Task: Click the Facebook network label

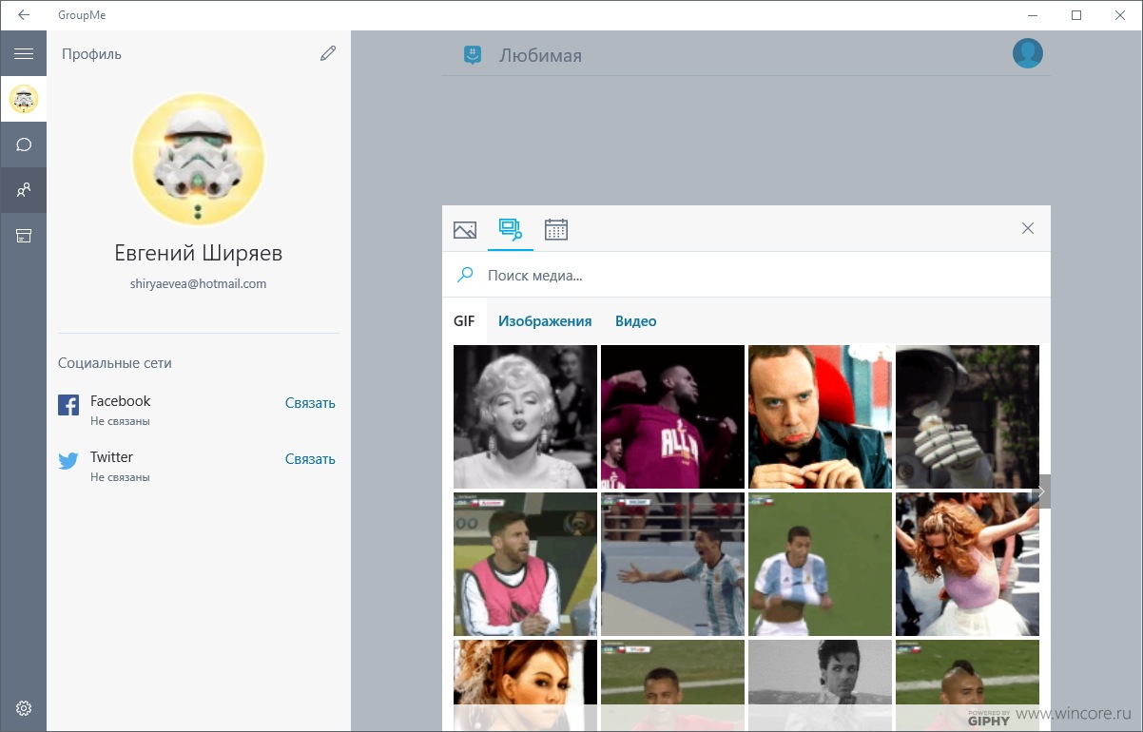Action: 120,401
